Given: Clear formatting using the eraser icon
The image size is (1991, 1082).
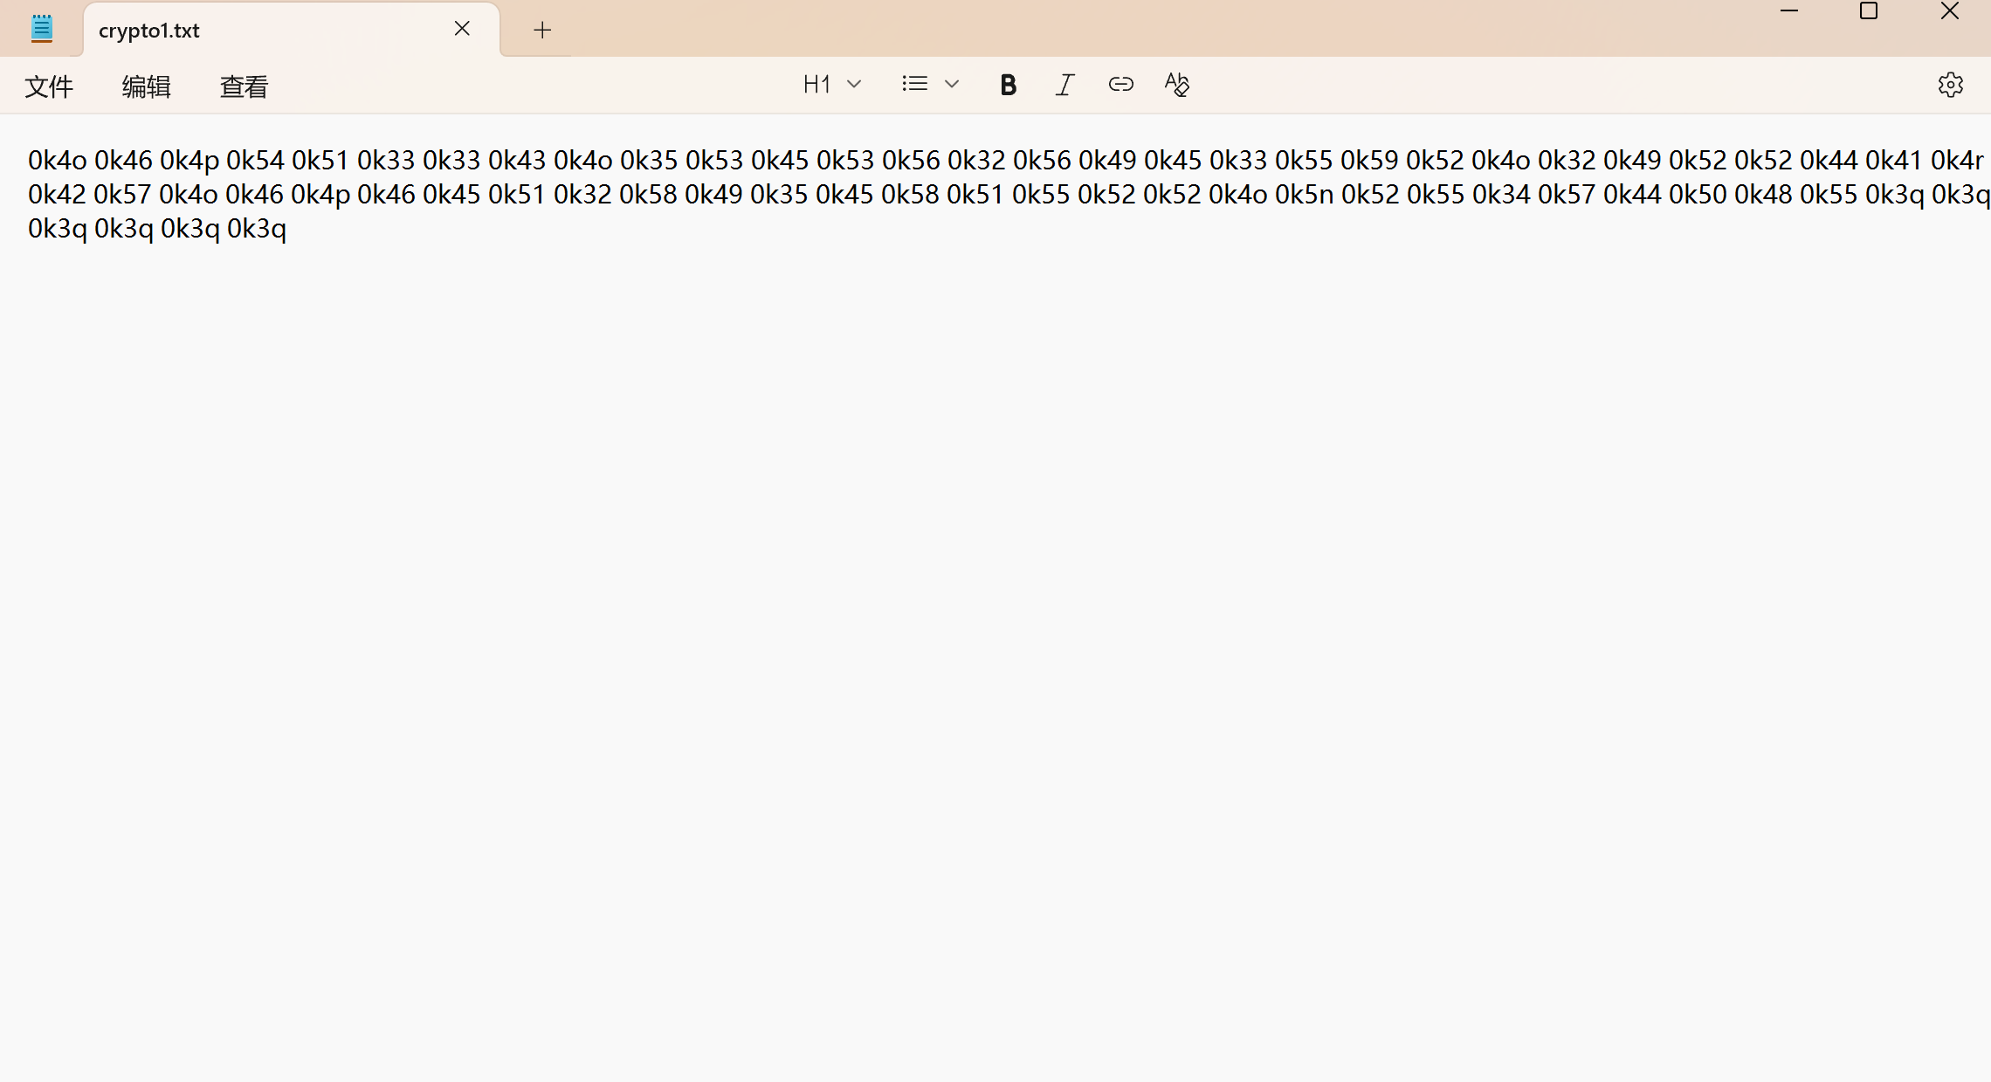Looking at the screenshot, I should [x=1176, y=85].
